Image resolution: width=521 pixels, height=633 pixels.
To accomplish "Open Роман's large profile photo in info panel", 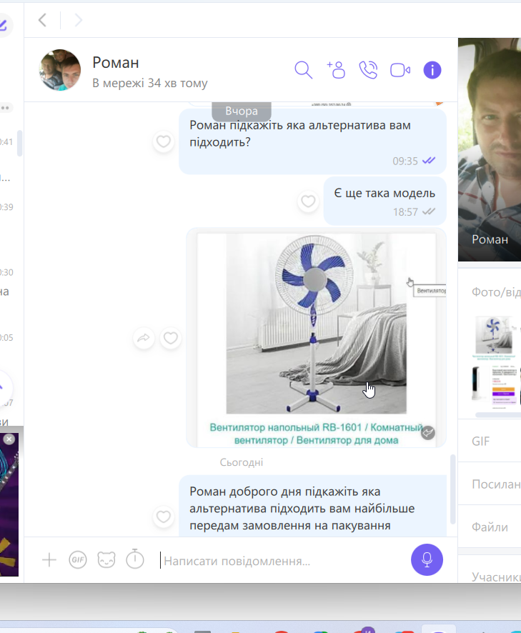I will (490, 149).
